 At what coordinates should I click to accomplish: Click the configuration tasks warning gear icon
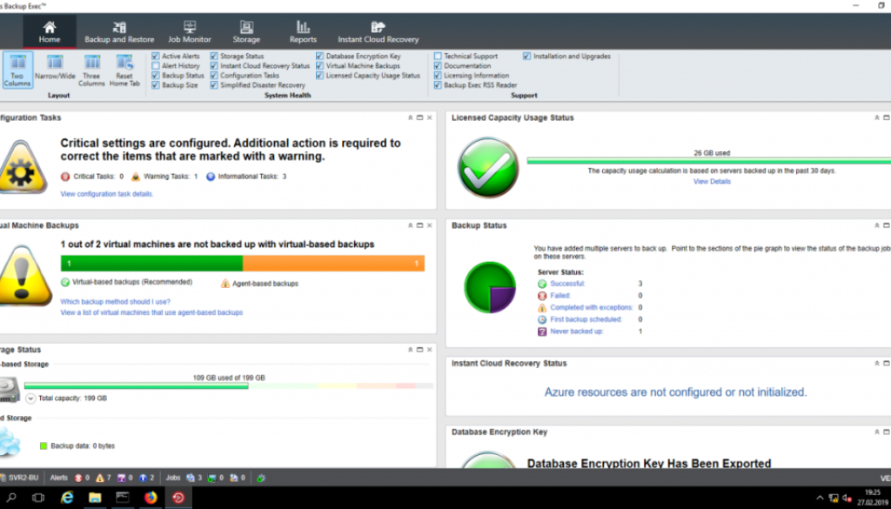[22, 166]
